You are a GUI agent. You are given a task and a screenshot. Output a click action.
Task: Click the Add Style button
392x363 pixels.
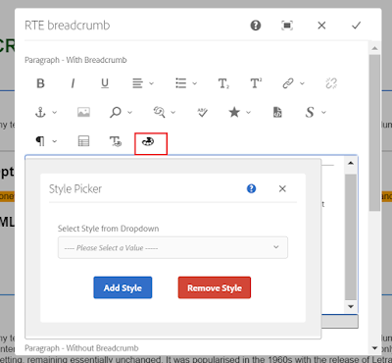coord(122,287)
